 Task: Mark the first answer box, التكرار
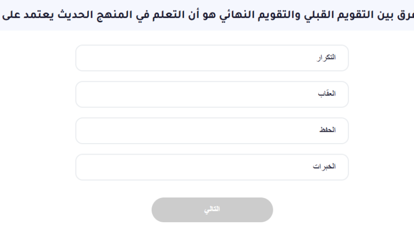click(212, 58)
